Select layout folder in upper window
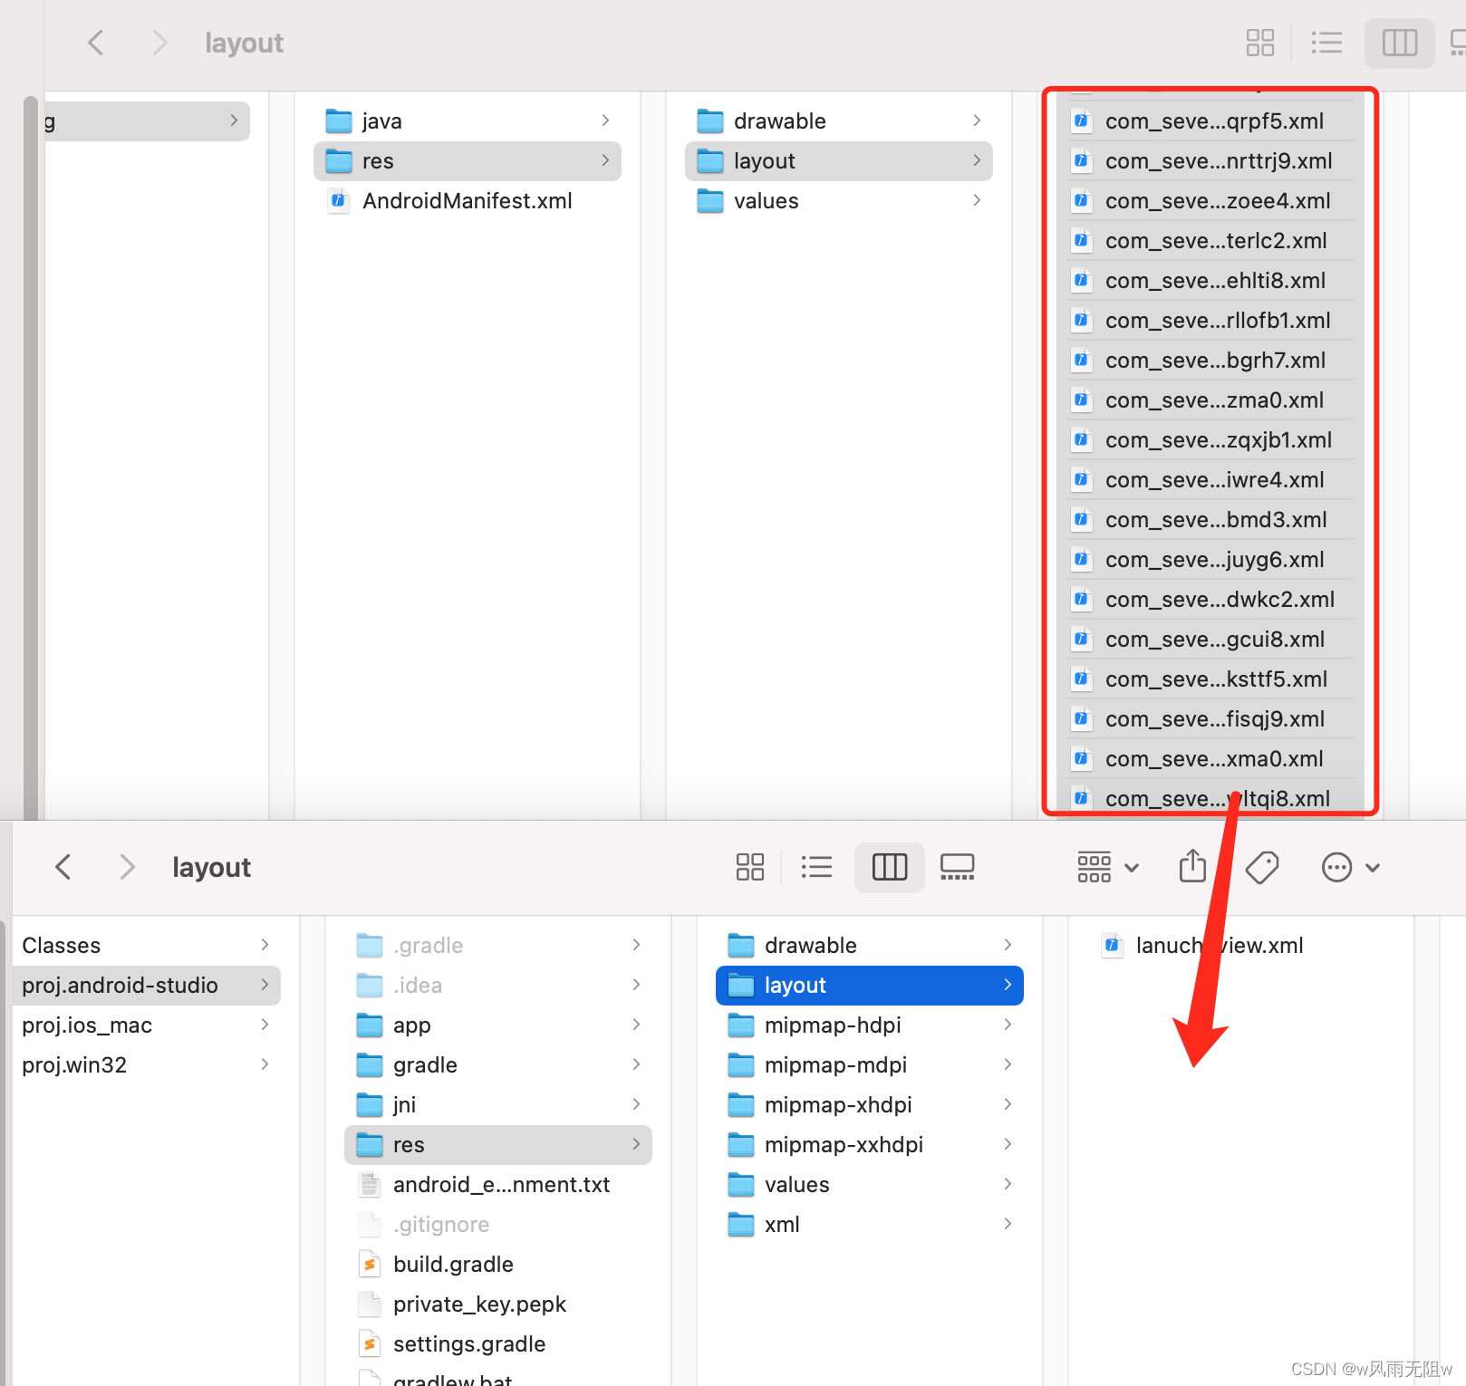Screen dimensions: 1466x1386 (x=839, y=160)
